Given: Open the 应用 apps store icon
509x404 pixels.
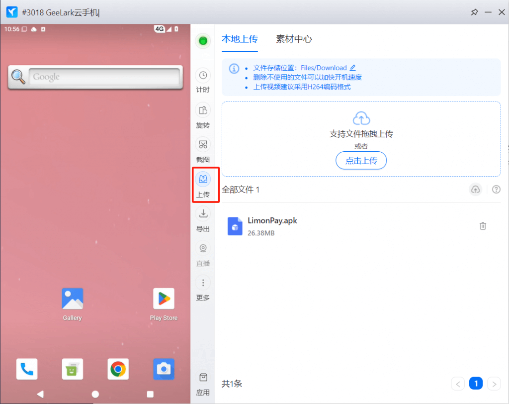Looking at the screenshot, I should coord(203,378).
